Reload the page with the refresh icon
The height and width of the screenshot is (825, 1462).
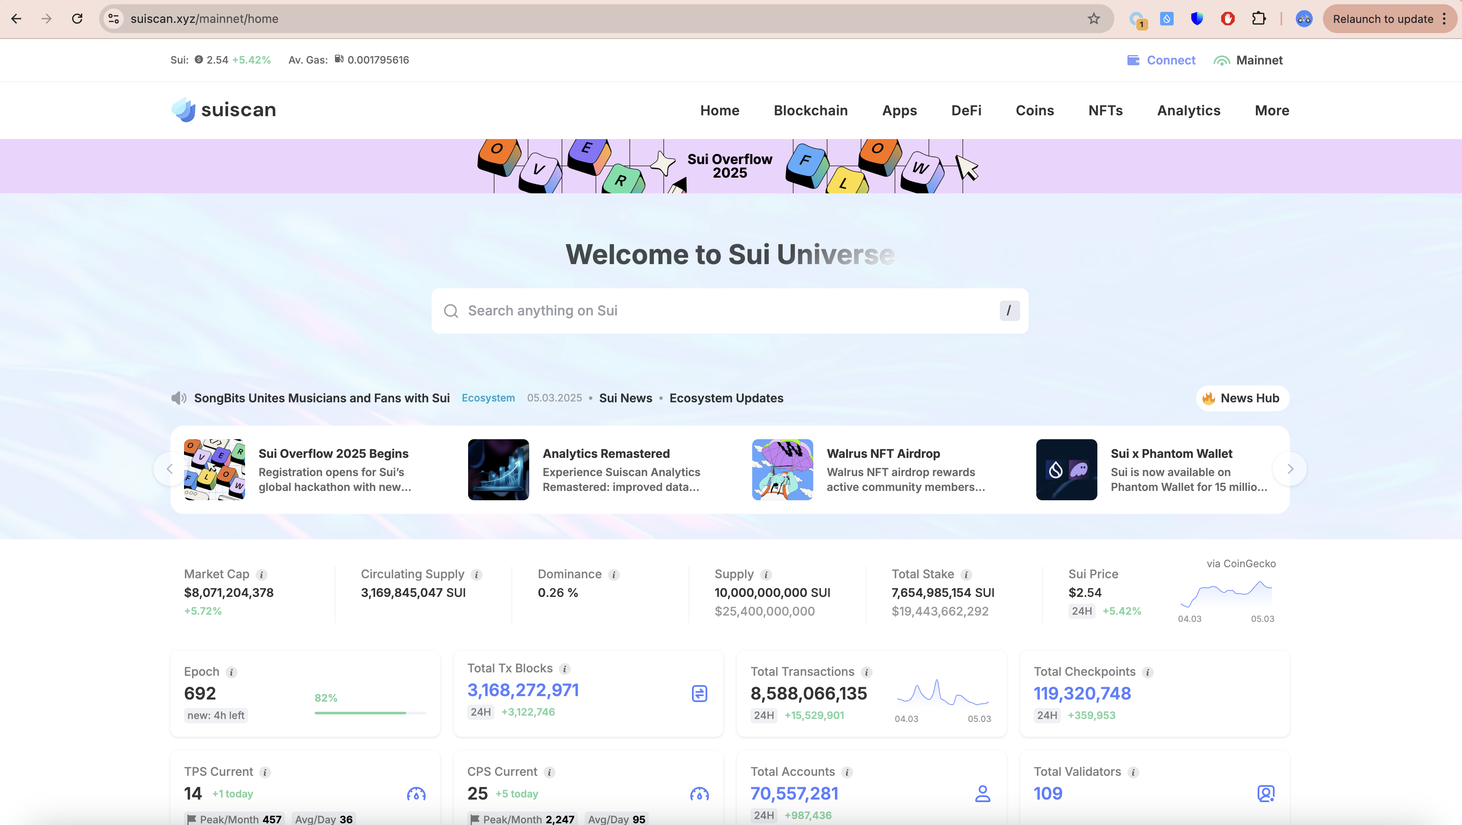point(77,19)
